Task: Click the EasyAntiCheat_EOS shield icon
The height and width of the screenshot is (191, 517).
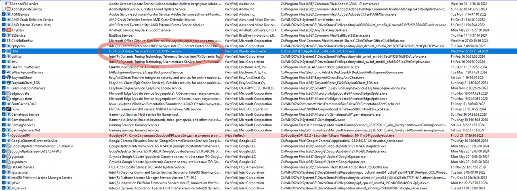Action: tap(8, 83)
